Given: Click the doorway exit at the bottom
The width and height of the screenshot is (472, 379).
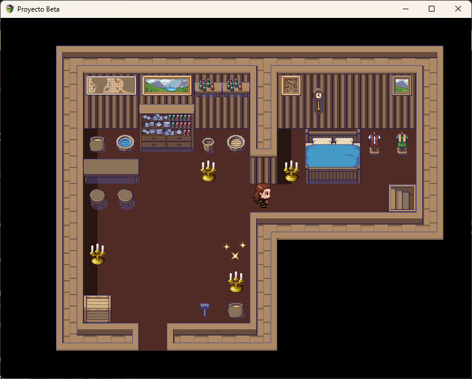Looking at the screenshot, I should click(152, 337).
